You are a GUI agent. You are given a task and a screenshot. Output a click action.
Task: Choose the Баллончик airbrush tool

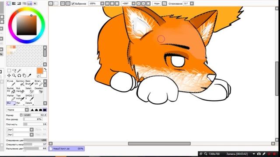pos(20,82)
